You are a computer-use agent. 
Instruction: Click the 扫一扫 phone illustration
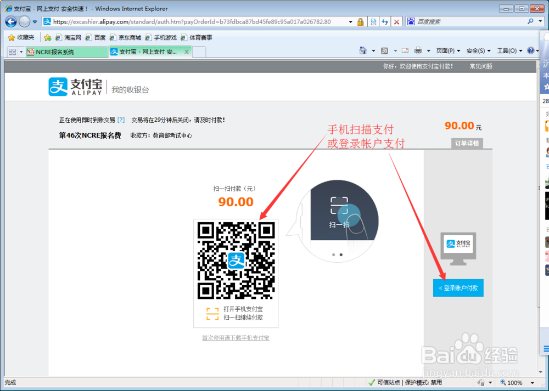pyautogui.click(x=338, y=220)
